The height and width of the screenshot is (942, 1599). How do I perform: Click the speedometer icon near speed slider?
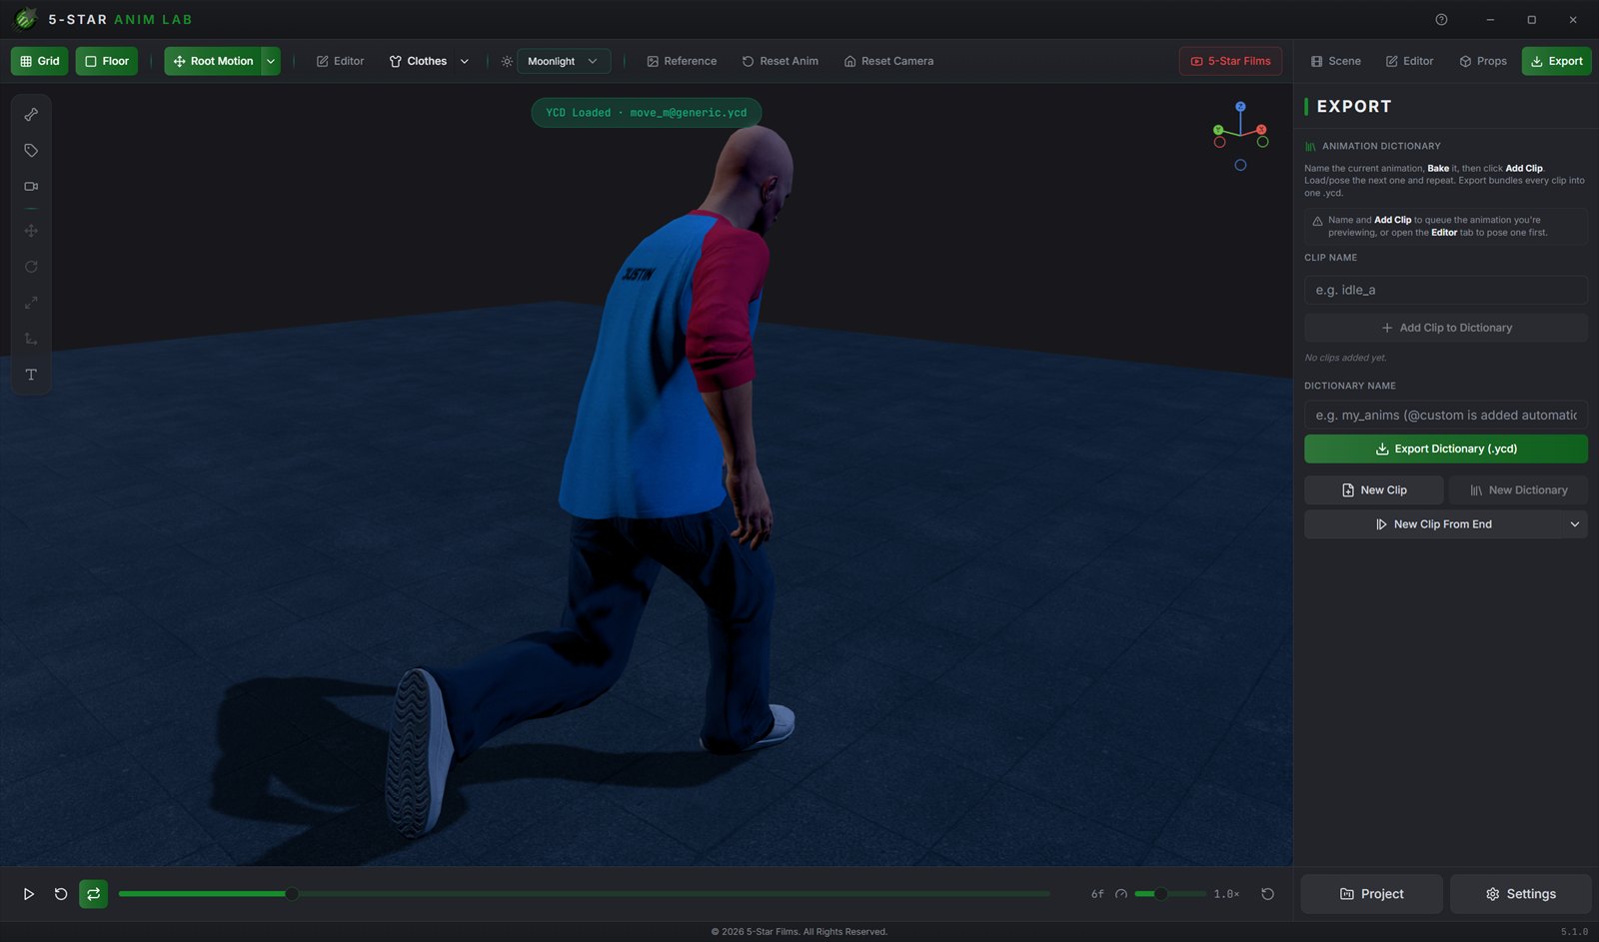[1121, 894]
